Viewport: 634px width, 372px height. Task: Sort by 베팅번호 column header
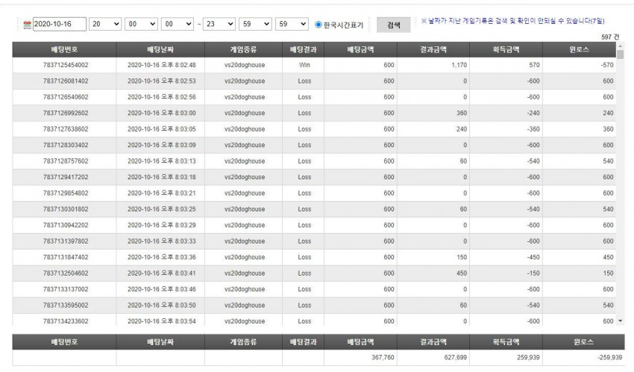[x=64, y=49]
